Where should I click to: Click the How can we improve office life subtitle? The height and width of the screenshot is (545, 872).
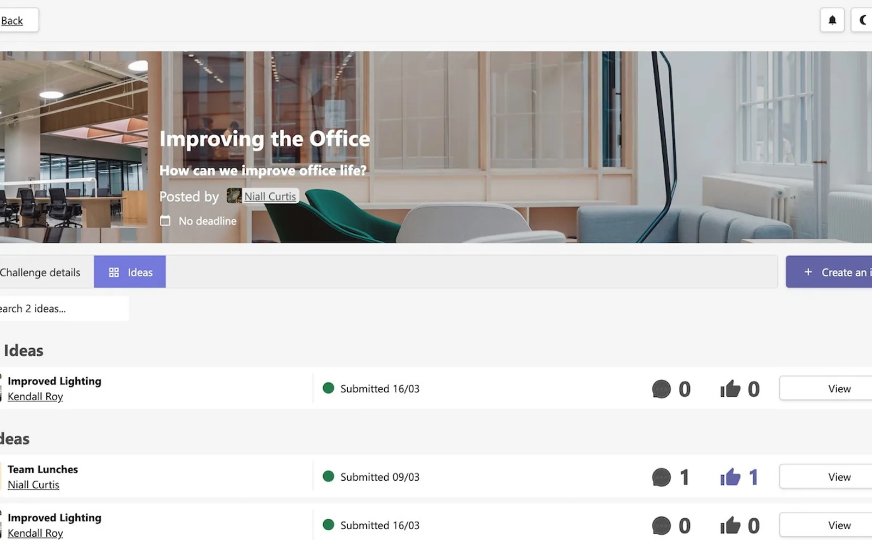pos(263,171)
